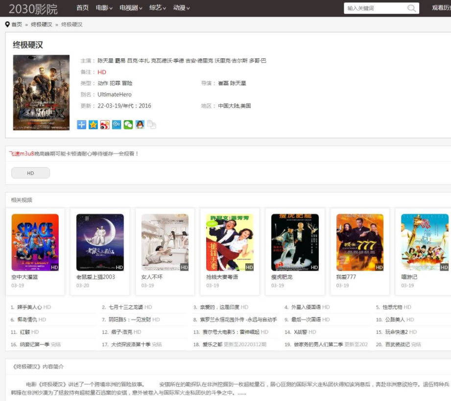
Task: Open the 空中大灌篮 Space Jam thumbnail
Action: point(35,242)
